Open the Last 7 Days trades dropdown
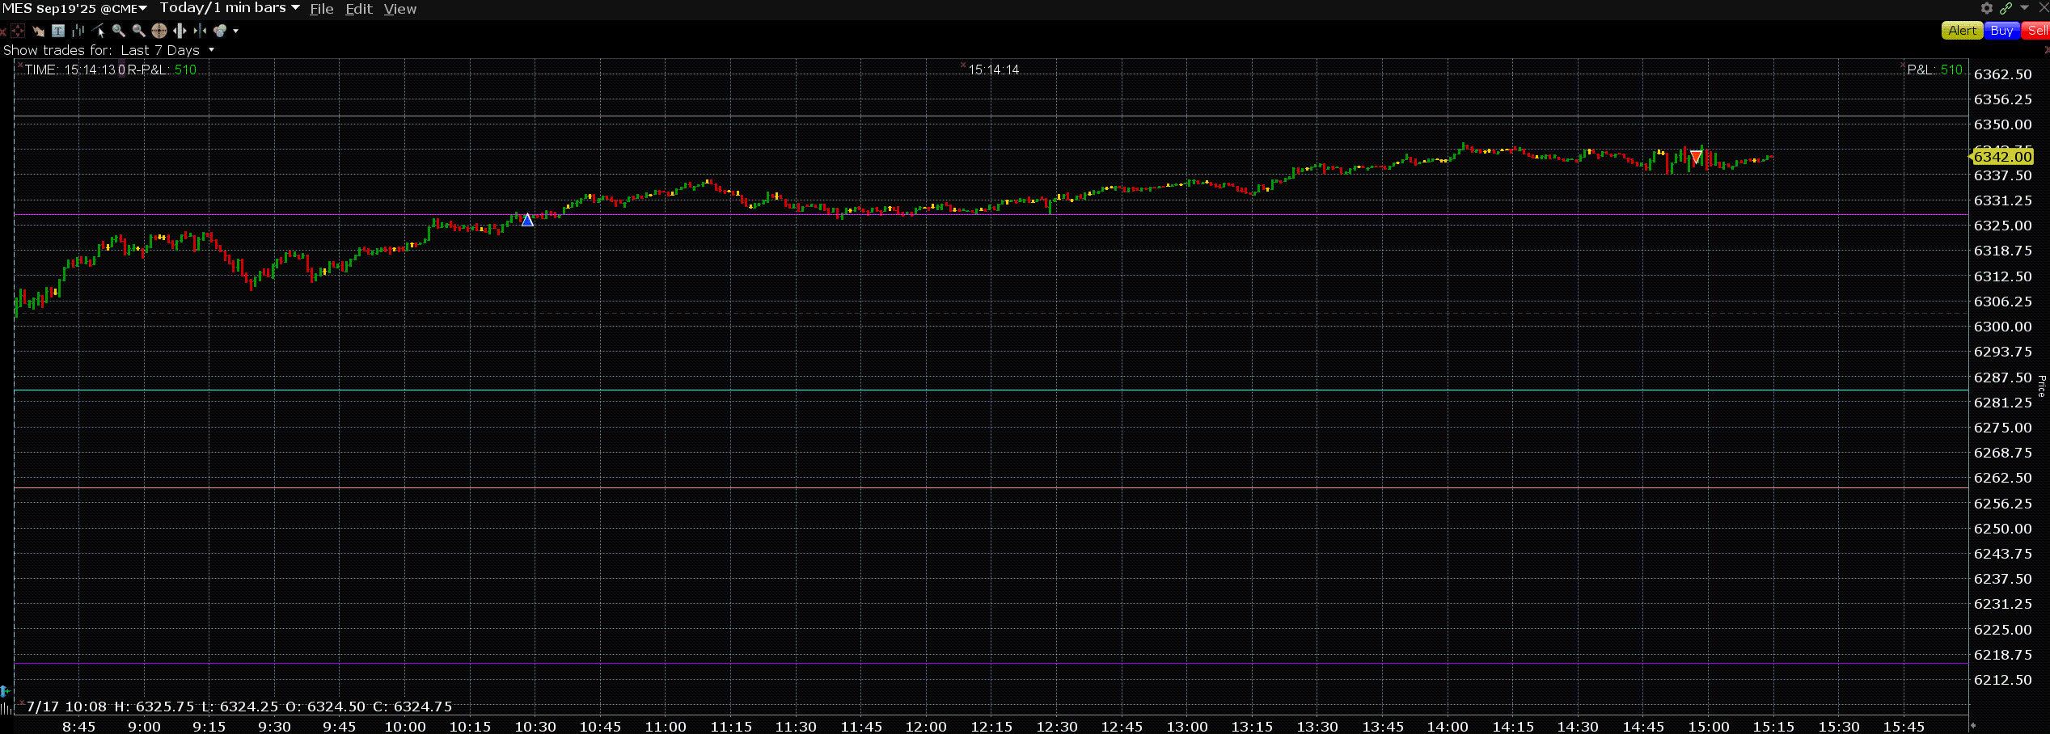 tap(167, 50)
